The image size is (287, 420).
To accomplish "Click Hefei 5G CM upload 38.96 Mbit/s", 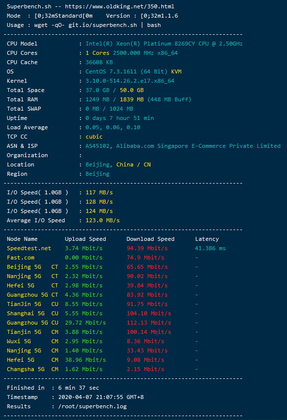I will coord(86,360).
